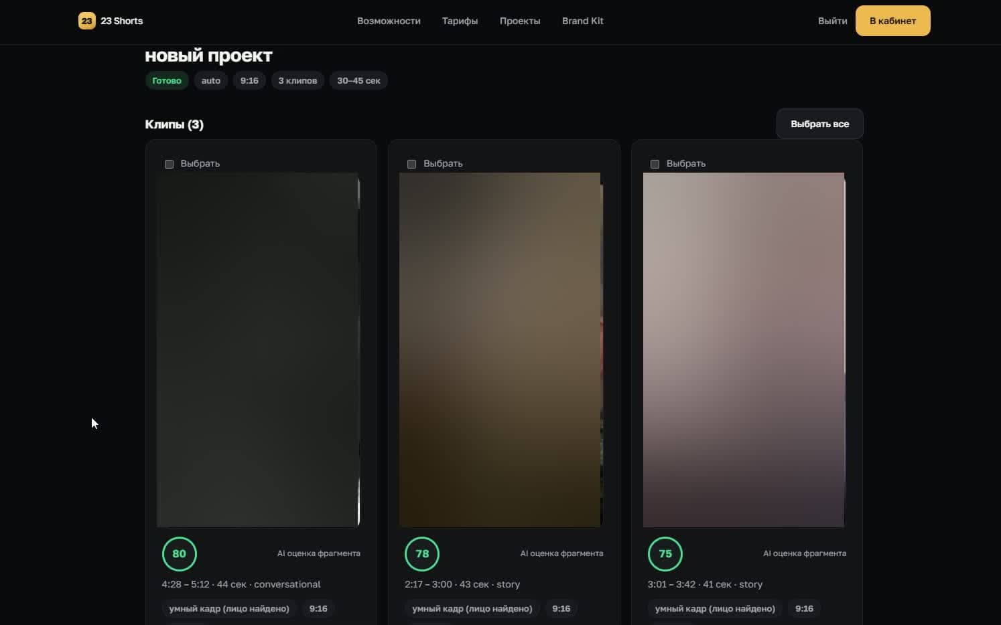Click the Выйти link
1001x625 pixels.
pos(832,21)
